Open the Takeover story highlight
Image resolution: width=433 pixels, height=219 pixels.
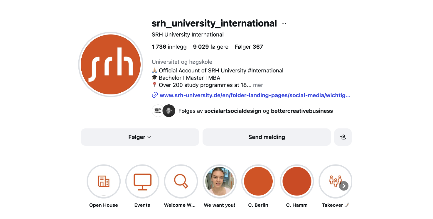(335, 181)
